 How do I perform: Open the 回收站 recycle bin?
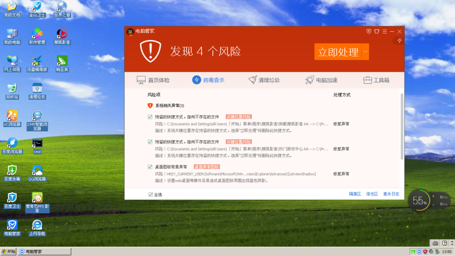[x=12, y=91]
